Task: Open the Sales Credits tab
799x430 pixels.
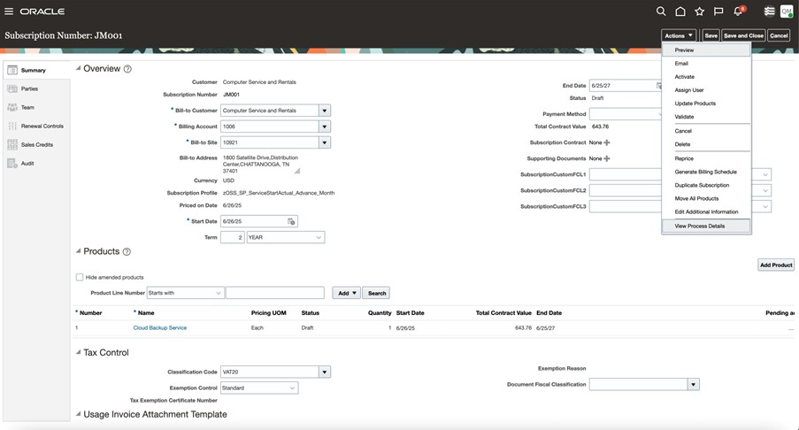Action: pos(36,145)
